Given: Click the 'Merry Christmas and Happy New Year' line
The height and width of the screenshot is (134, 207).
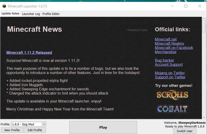Looking at the screenshot, I should (x=60, y=109).
